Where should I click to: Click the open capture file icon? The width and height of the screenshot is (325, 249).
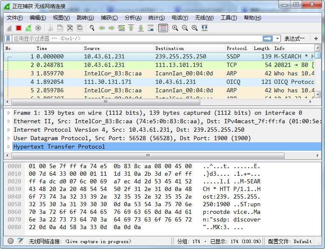[50, 28]
